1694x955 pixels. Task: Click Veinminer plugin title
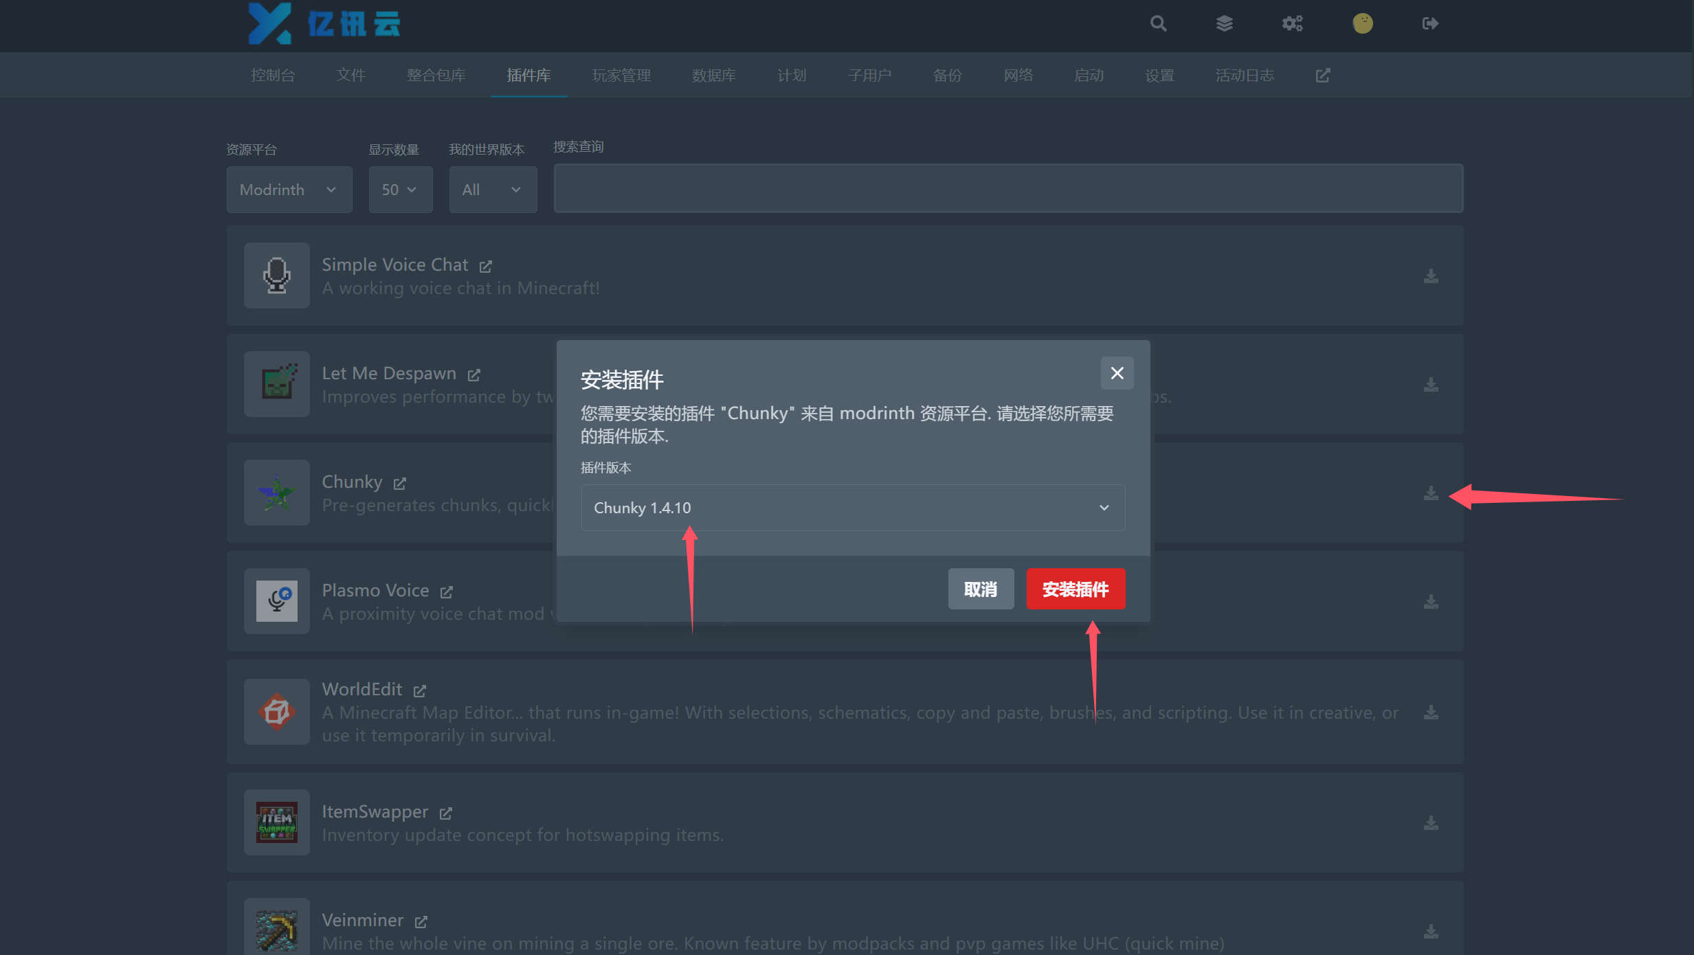[362, 920]
